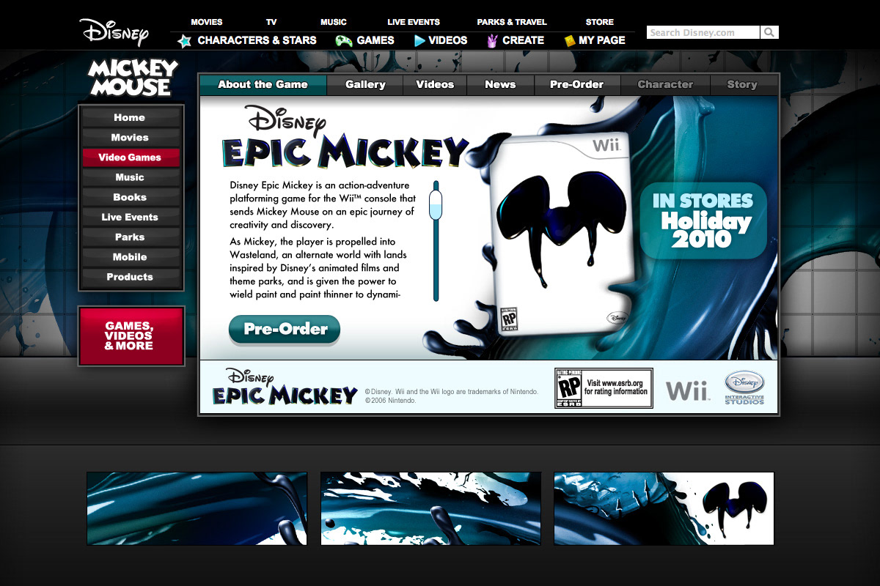Open the Movies top menu
Viewport: 880px width, 586px height.
(x=207, y=22)
